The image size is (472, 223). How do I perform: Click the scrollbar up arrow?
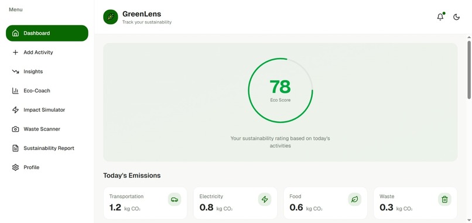click(x=469, y=37)
